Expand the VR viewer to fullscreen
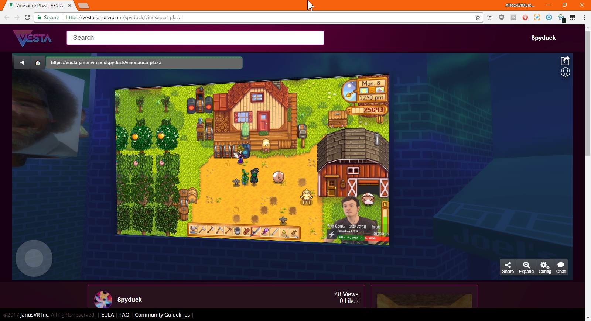Viewport: 591px width, 321px height. (x=526, y=267)
